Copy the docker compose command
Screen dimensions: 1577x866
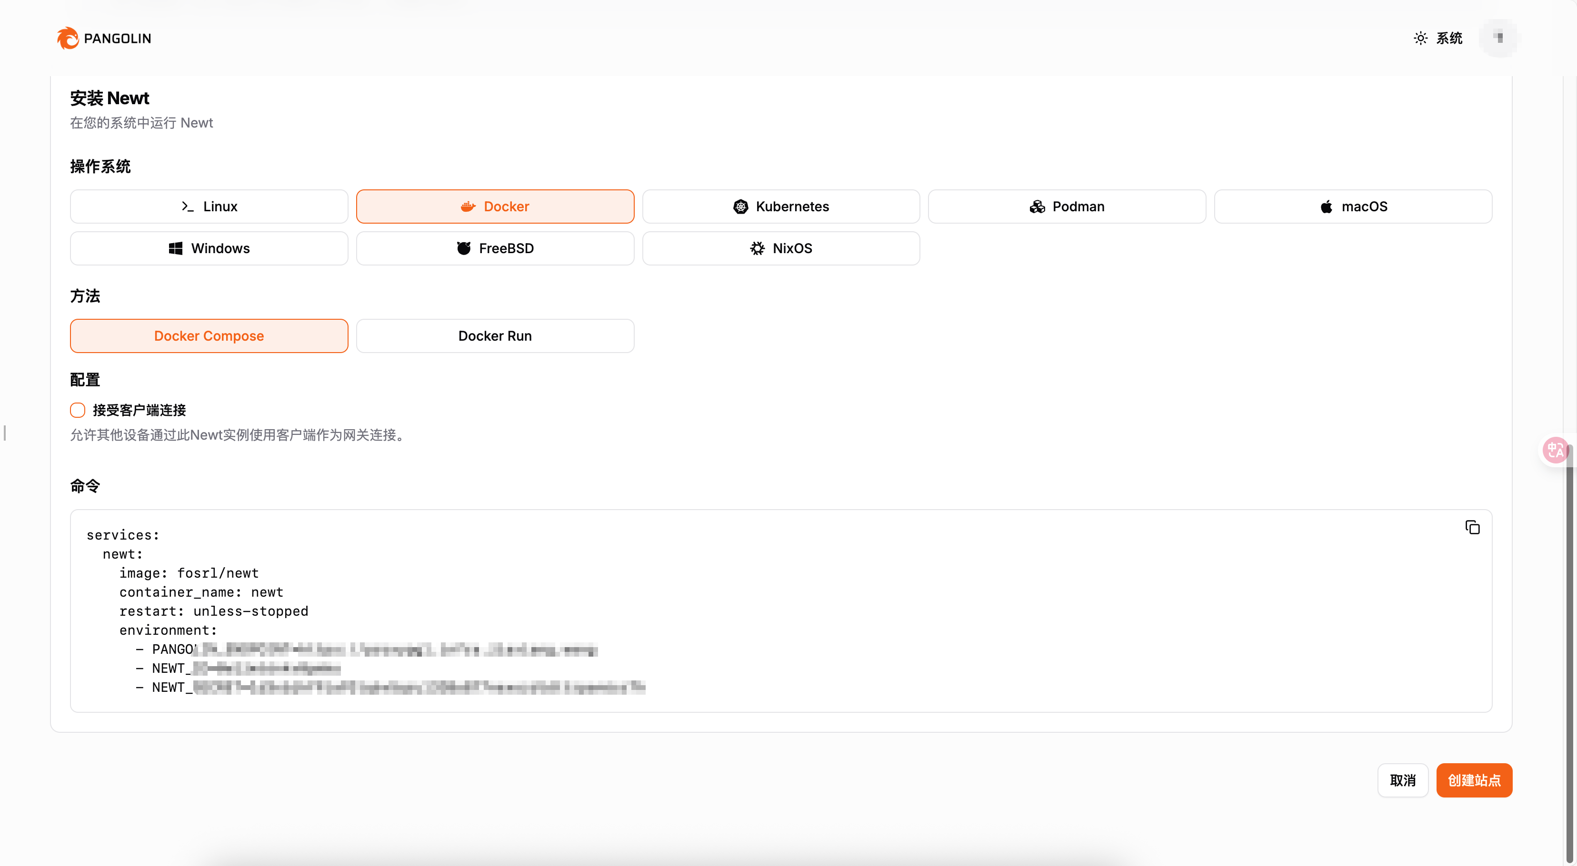pyautogui.click(x=1472, y=527)
